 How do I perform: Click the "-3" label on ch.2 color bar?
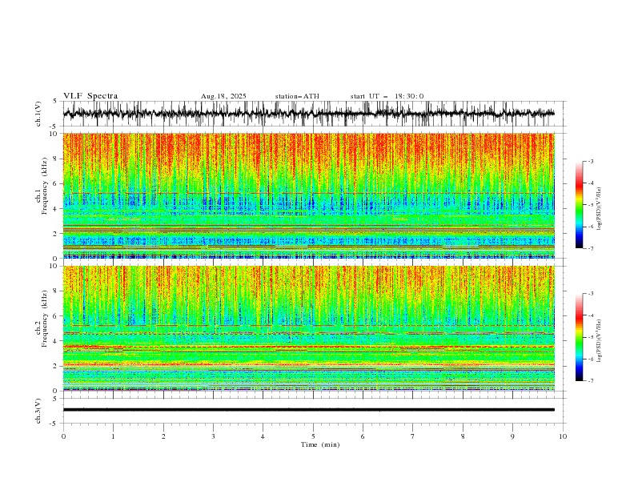pos(591,294)
